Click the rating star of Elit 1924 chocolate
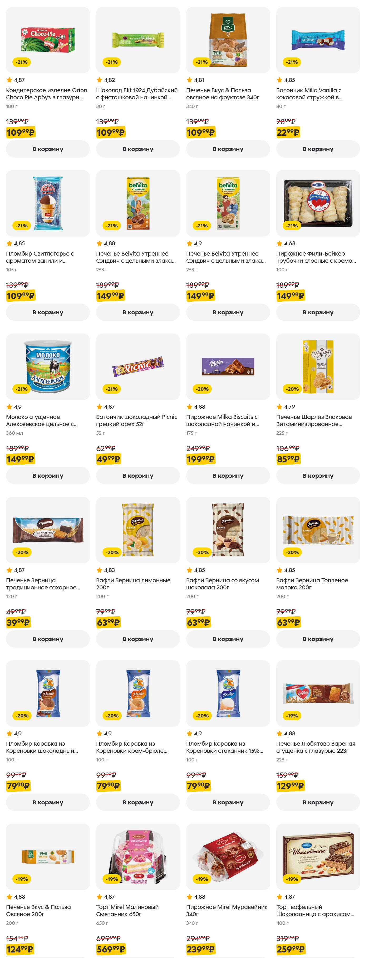This screenshot has height=958, width=369. pos(99,80)
